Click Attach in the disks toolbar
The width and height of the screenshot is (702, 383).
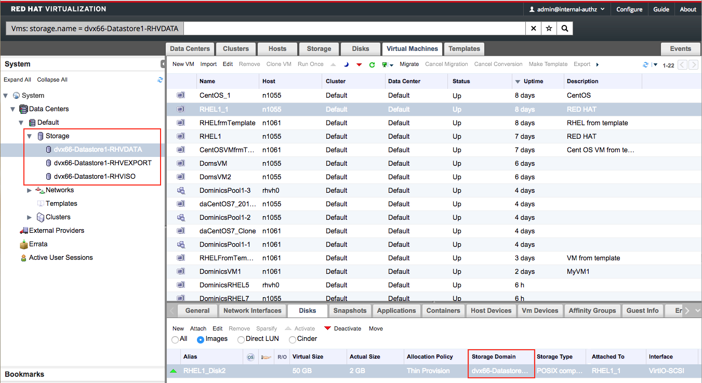click(x=198, y=329)
